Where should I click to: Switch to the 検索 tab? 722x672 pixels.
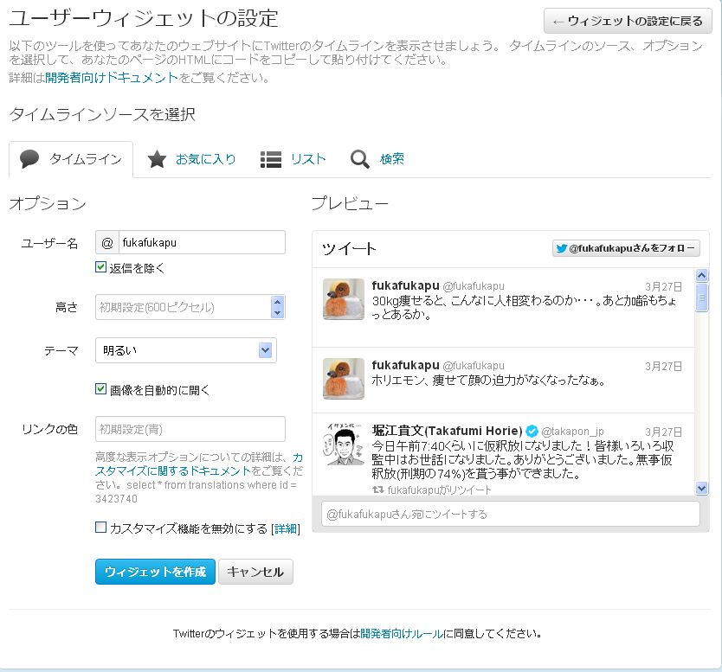point(377,159)
